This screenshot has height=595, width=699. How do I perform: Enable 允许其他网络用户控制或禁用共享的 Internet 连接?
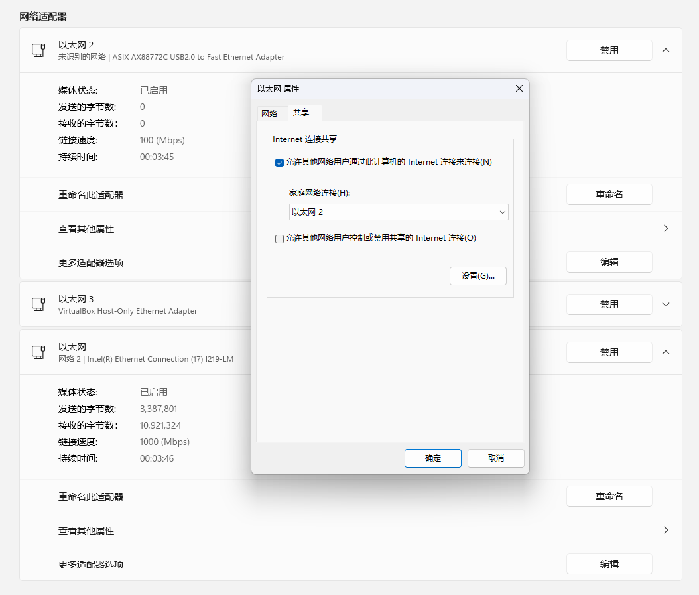tap(279, 239)
